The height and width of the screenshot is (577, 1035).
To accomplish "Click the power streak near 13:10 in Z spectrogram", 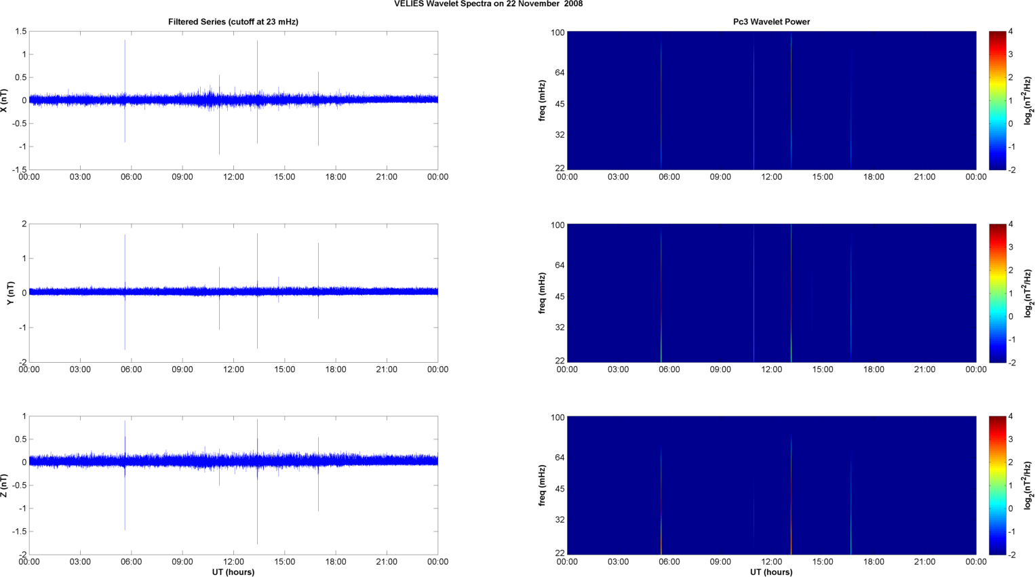I will pos(791,495).
